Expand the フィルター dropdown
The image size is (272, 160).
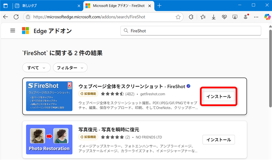coord(70,68)
